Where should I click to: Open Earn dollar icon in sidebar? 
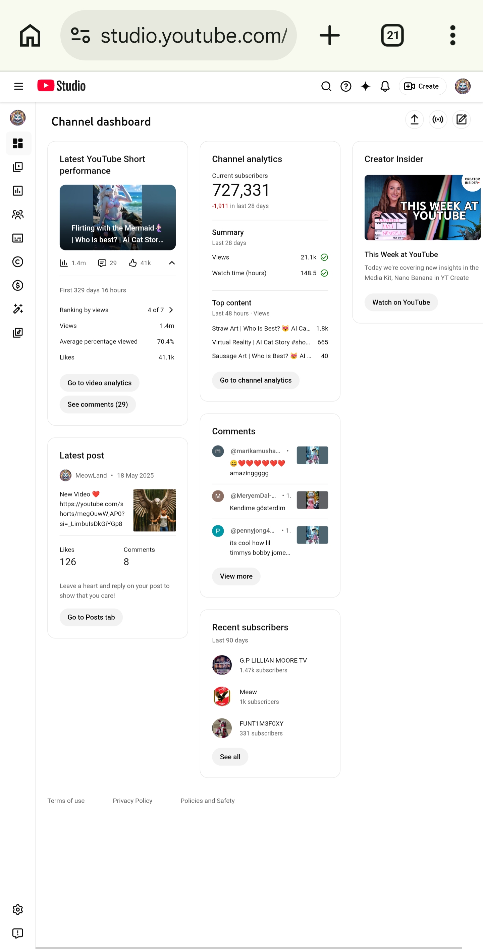click(18, 285)
